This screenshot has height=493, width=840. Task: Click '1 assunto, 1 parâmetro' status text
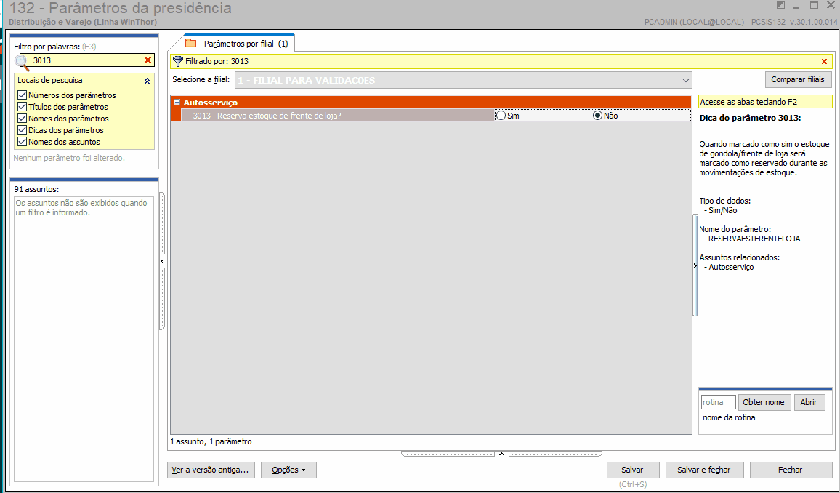click(211, 441)
